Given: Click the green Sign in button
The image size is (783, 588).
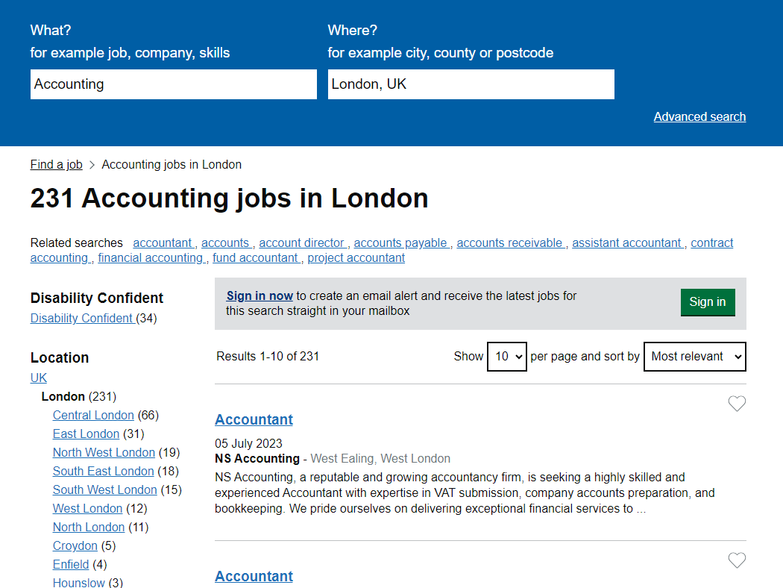Looking at the screenshot, I should (707, 302).
